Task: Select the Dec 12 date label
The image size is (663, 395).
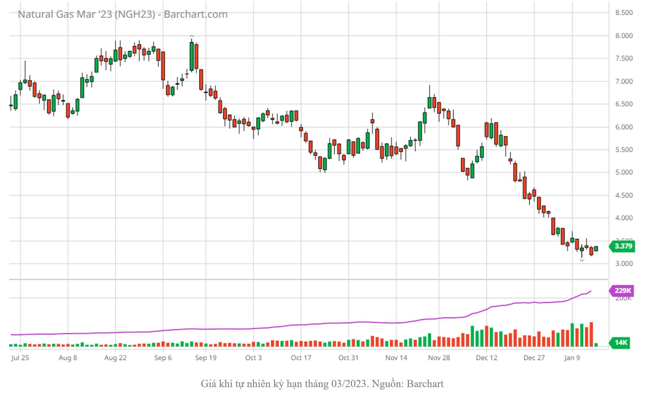Action: pos(486,358)
